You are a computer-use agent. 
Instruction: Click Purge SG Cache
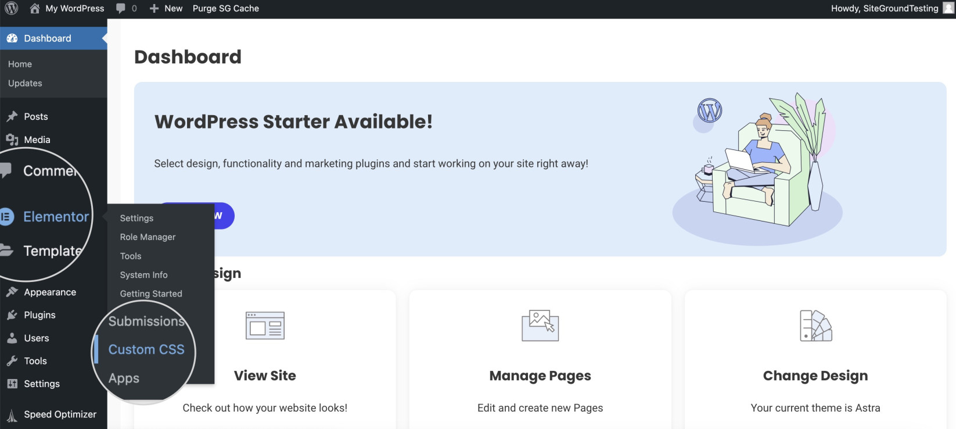(226, 8)
